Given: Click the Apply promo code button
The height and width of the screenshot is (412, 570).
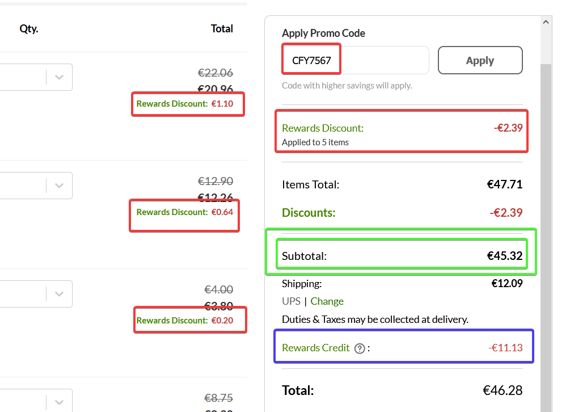Looking at the screenshot, I should (480, 60).
